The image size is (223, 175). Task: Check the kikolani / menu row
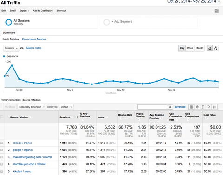point(2,171)
